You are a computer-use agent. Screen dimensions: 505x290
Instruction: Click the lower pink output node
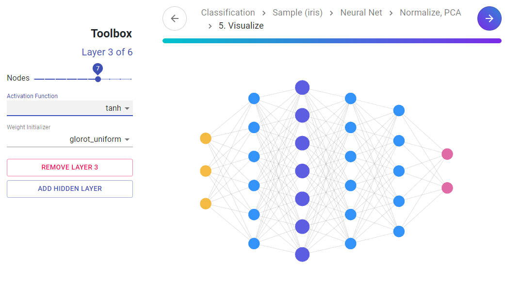click(x=447, y=188)
